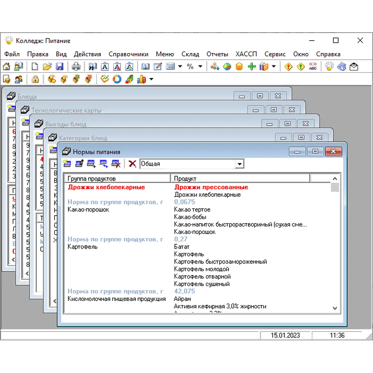The width and height of the screenshot is (373, 373).
Task: Expand the dropdown arrow next to percent icon
Action: 201,66
